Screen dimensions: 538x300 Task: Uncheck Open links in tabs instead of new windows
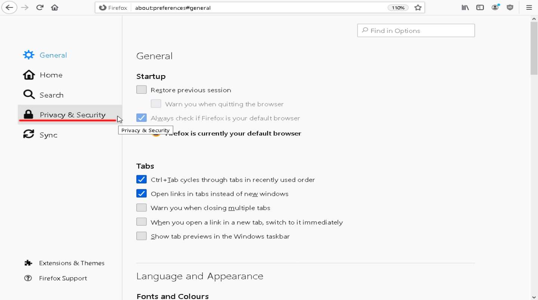pyautogui.click(x=141, y=194)
